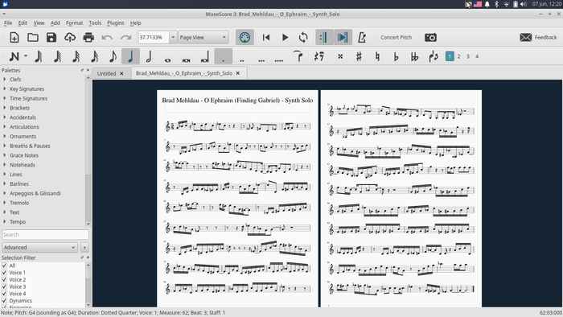Image resolution: width=563 pixels, height=317 pixels.
Task: Open the File menu
Action: coord(8,23)
